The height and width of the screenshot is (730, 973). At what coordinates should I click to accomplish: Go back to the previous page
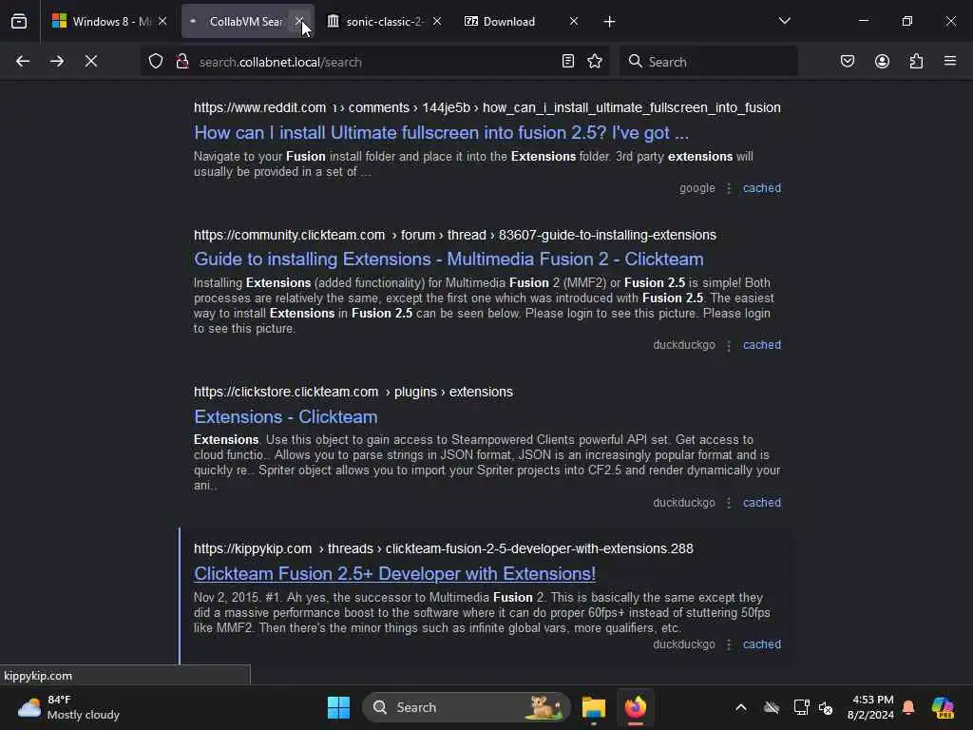click(23, 62)
